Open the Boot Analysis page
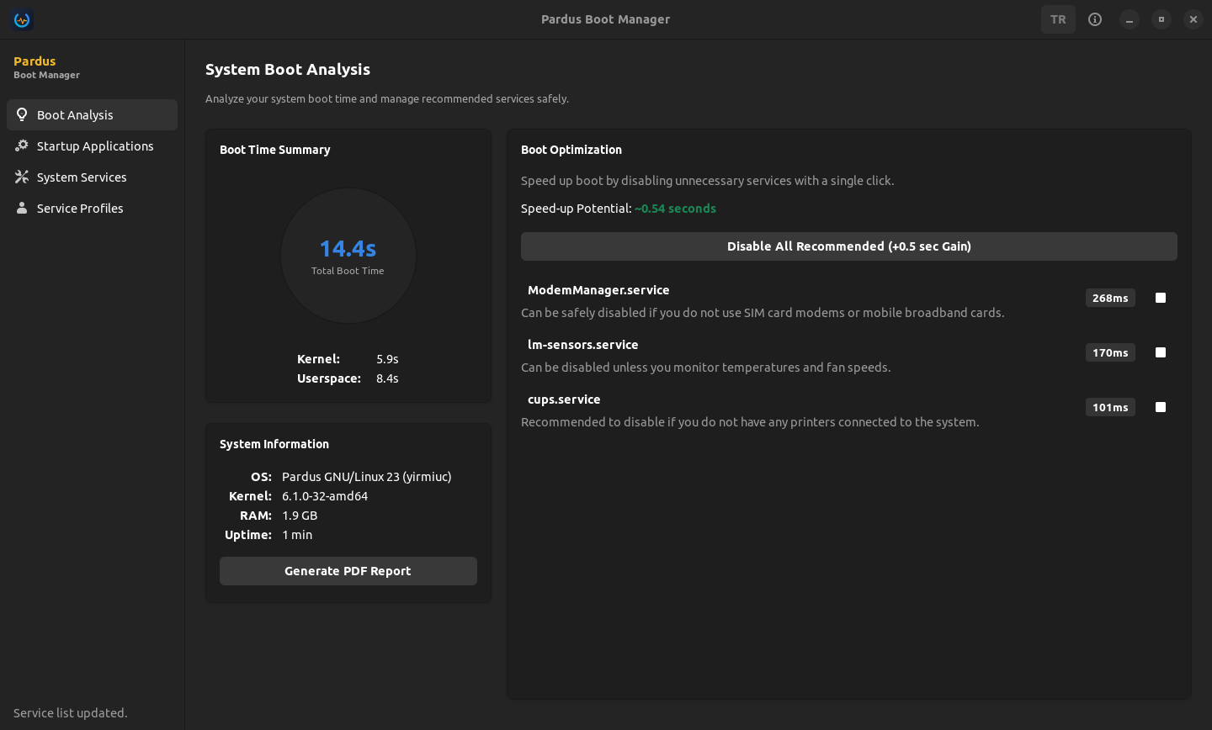Viewport: 1212px width, 730px height. 92,114
